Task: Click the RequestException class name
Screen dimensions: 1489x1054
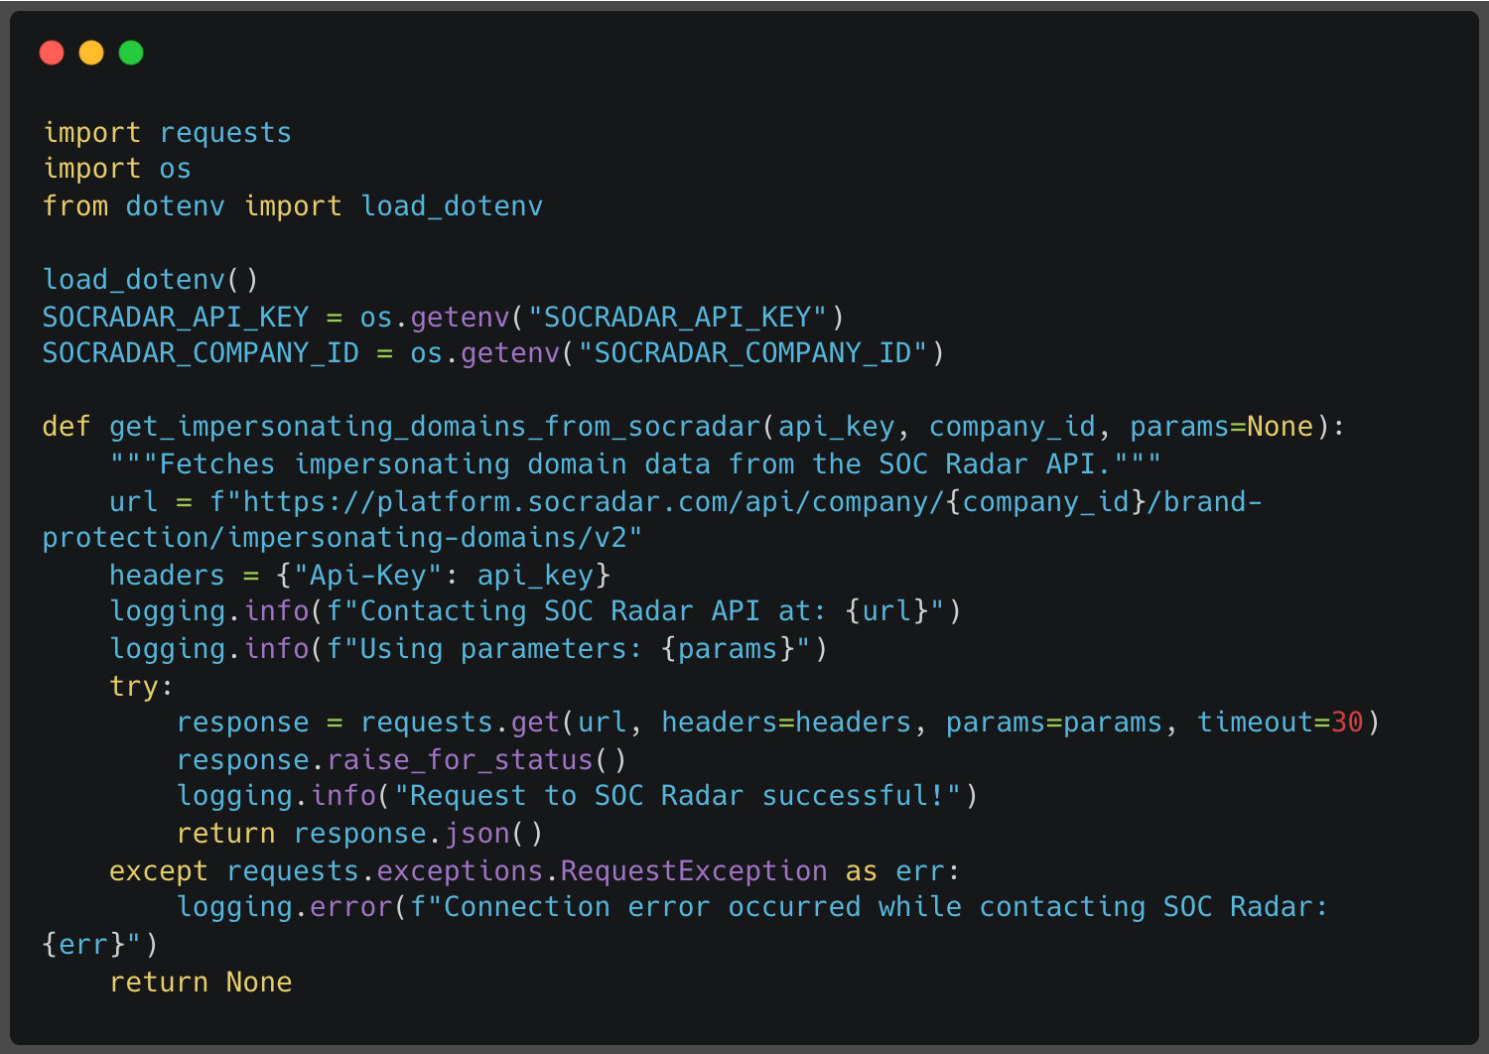Action: 693,871
